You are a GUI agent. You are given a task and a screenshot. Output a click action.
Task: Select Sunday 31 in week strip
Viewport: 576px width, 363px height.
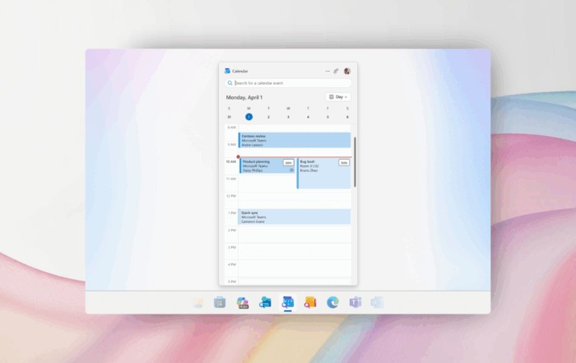[229, 117]
